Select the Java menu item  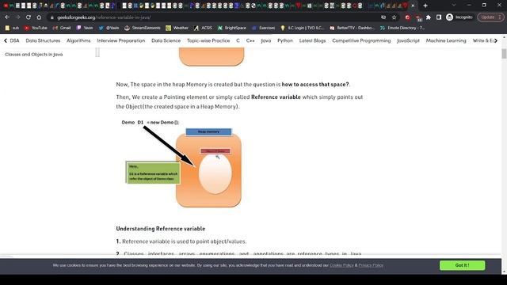266,40
